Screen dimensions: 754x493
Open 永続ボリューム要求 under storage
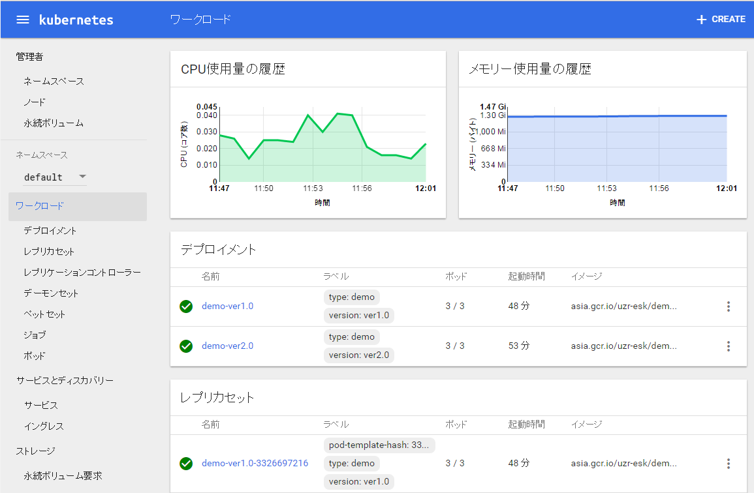[63, 476]
